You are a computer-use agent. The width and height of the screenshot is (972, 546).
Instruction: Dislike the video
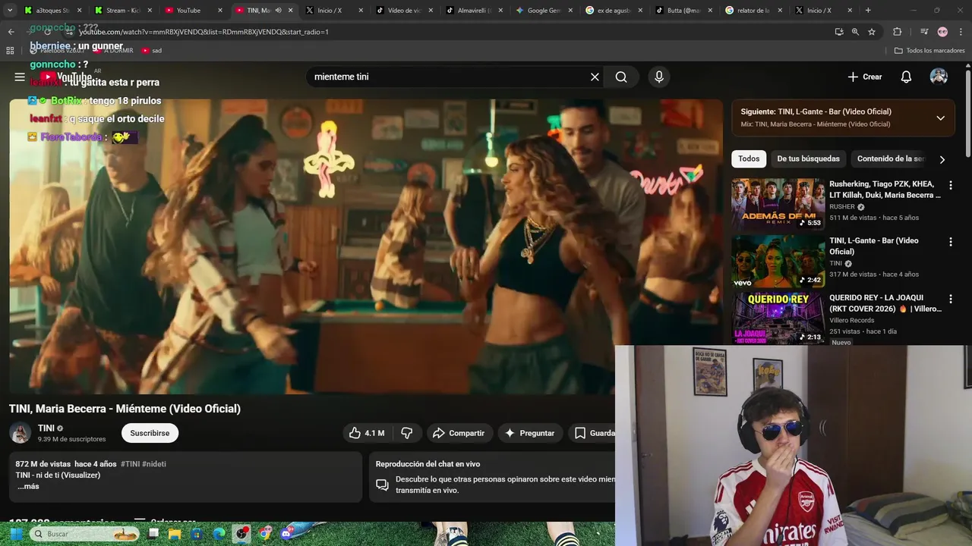point(407,433)
